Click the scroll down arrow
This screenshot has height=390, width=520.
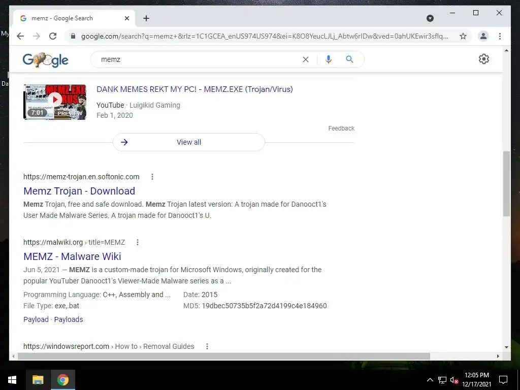click(506, 347)
